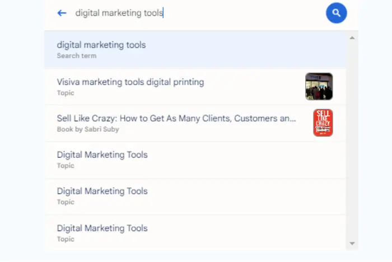Image resolution: width=392 pixels, height=262 pixels.
Task: Select the 'digital marketing tools' search term suggestion
Action: [101, 45]
